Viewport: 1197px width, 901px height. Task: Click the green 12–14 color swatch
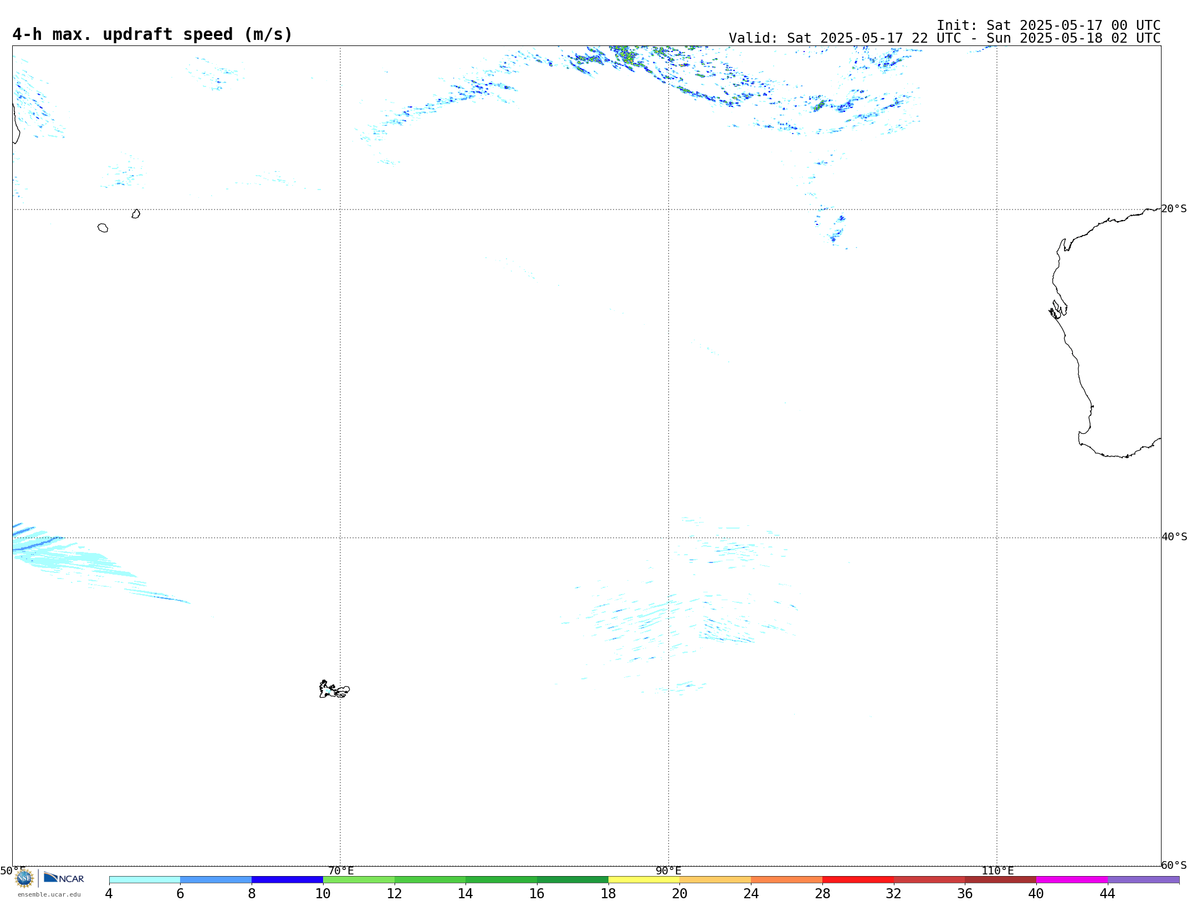[x=430, y=879]
